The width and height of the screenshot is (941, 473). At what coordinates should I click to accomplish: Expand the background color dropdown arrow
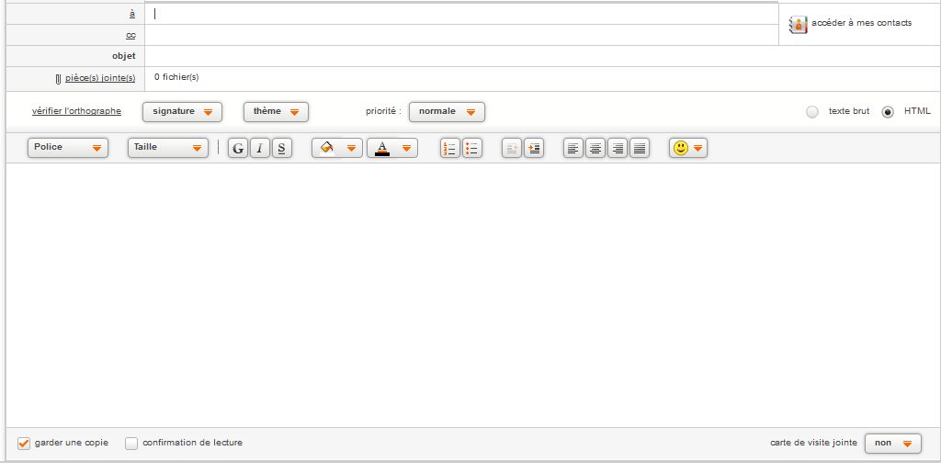(x=351, y=149)
